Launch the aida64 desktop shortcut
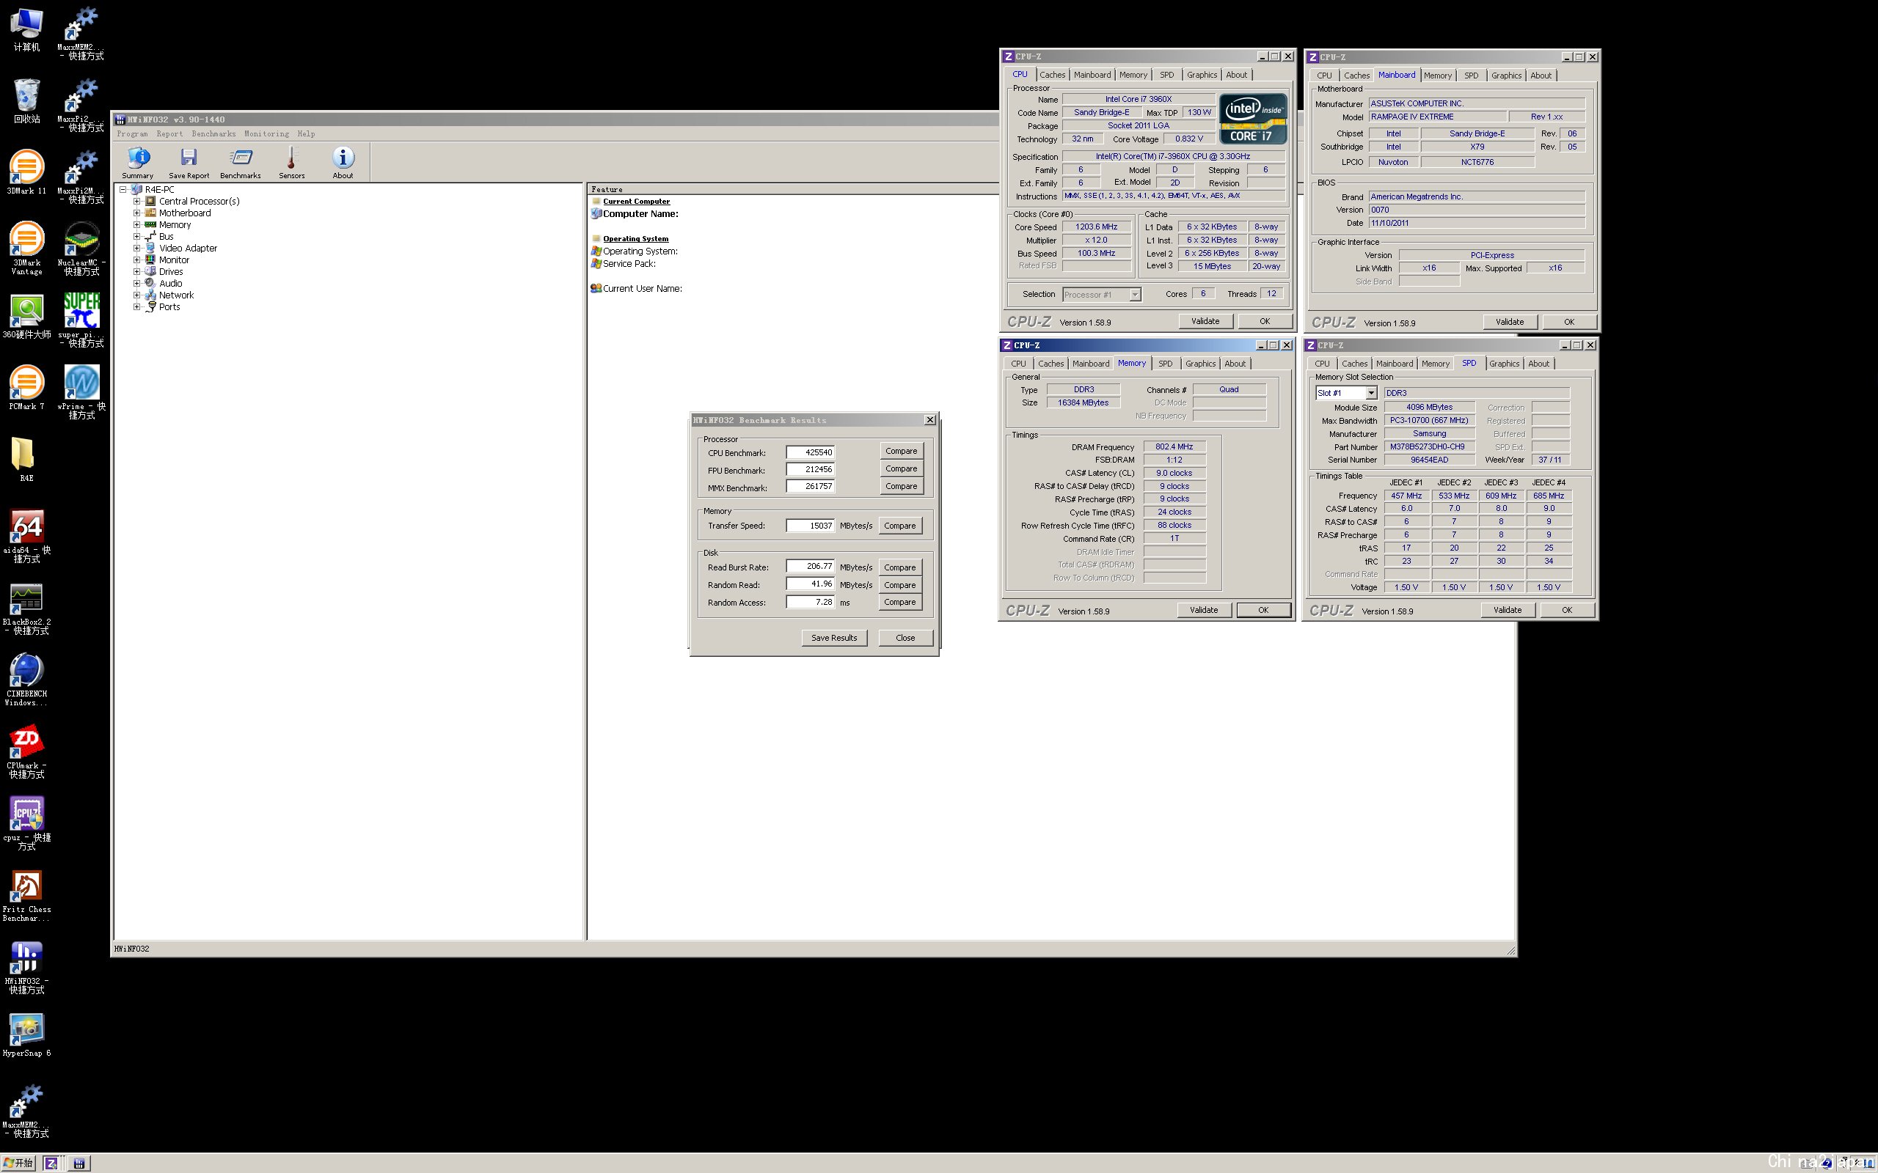Screen dimensions: 1878x1173 (x=26, y=535)
